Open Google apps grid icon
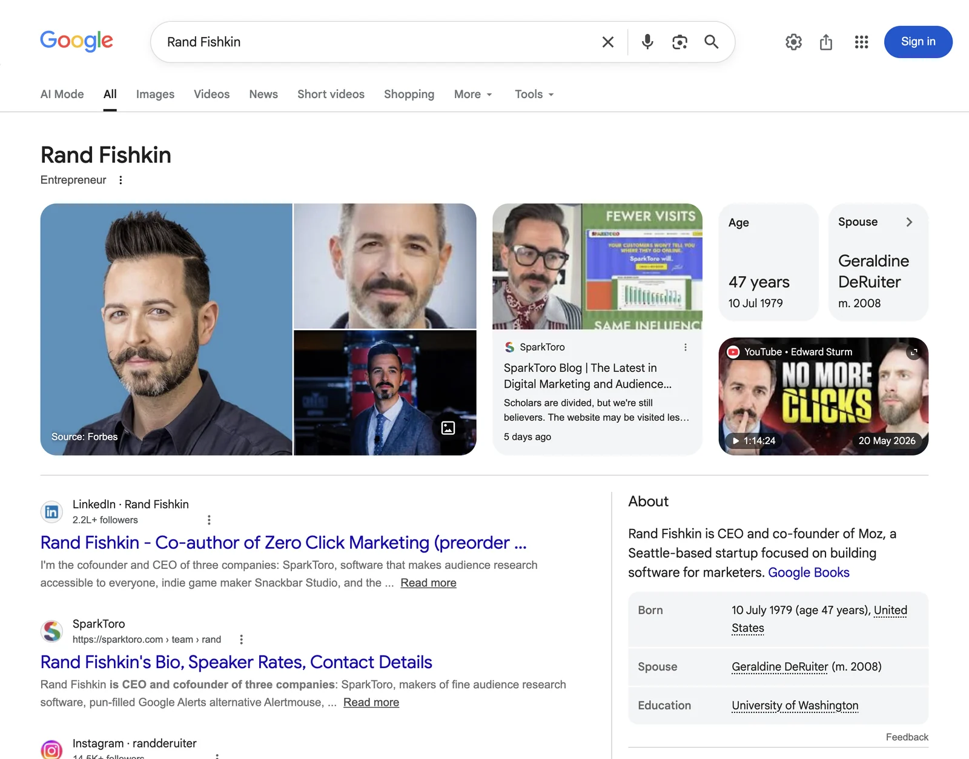969x759 pixels. (861, 42)
